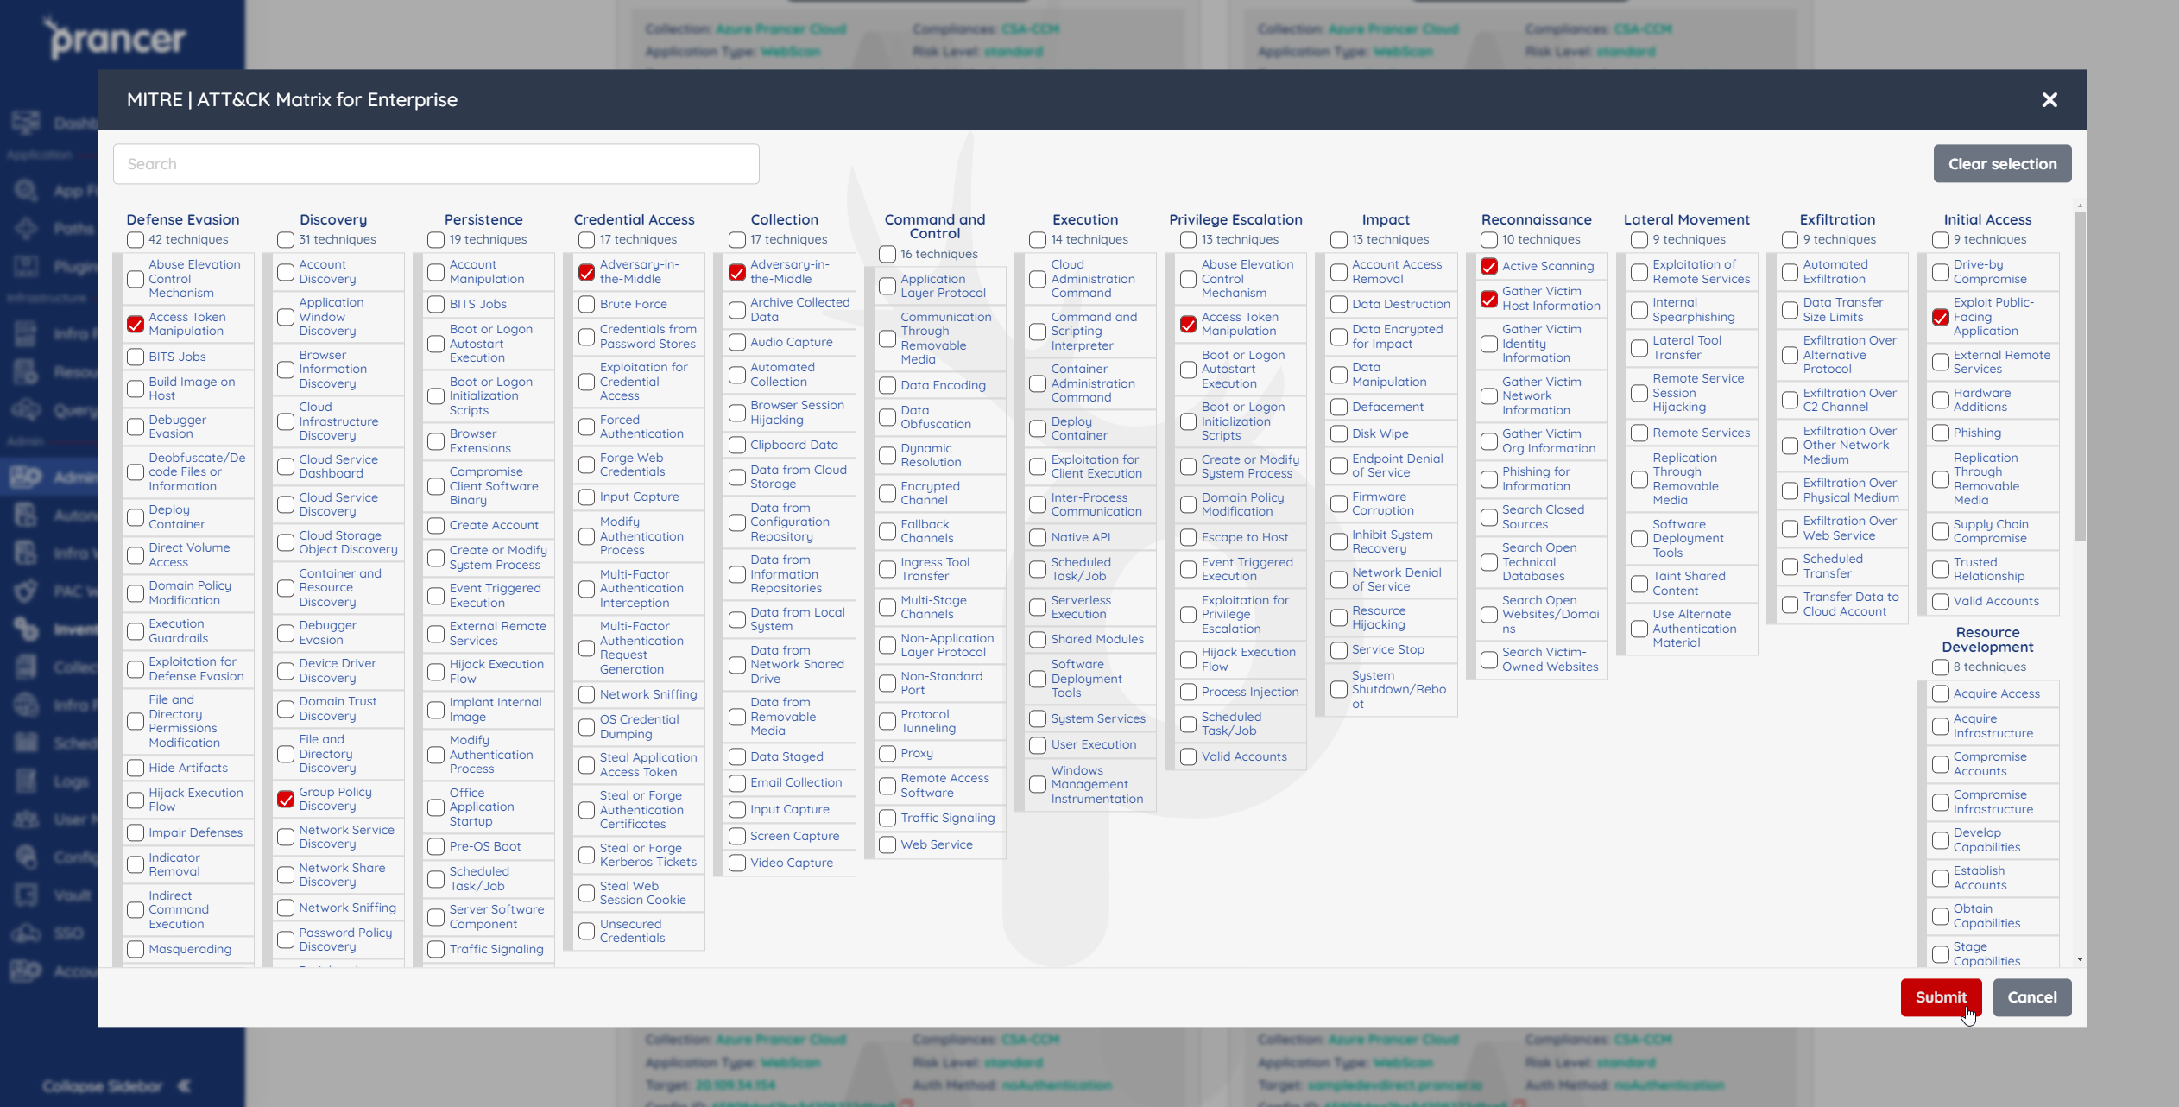Screen dimensions: 2179x1107
Task: Select all 42 Defense Evasion techniques
Action: click(x=136, y=240)
